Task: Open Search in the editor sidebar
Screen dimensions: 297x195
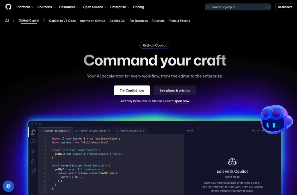Action: pos(33,142)
